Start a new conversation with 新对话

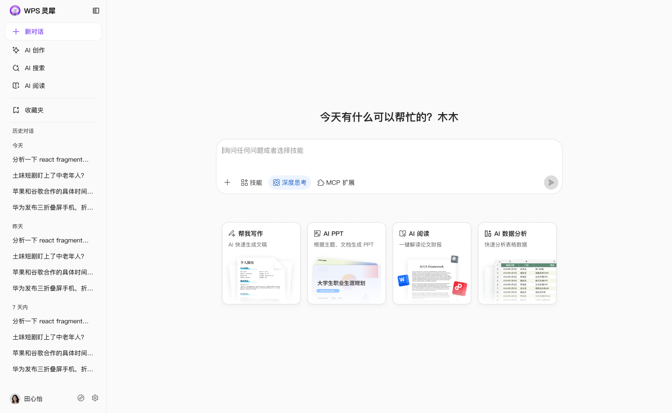53,32
